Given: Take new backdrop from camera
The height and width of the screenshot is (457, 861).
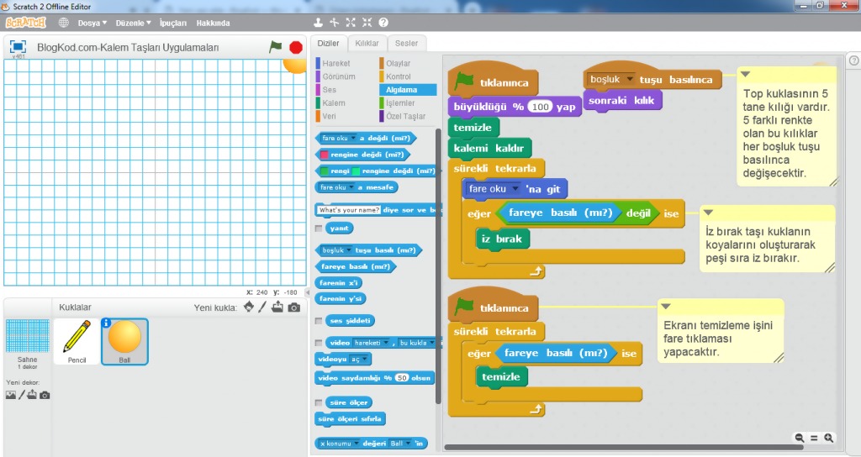Looking at the screenshot, I should (x=45, y=395).
